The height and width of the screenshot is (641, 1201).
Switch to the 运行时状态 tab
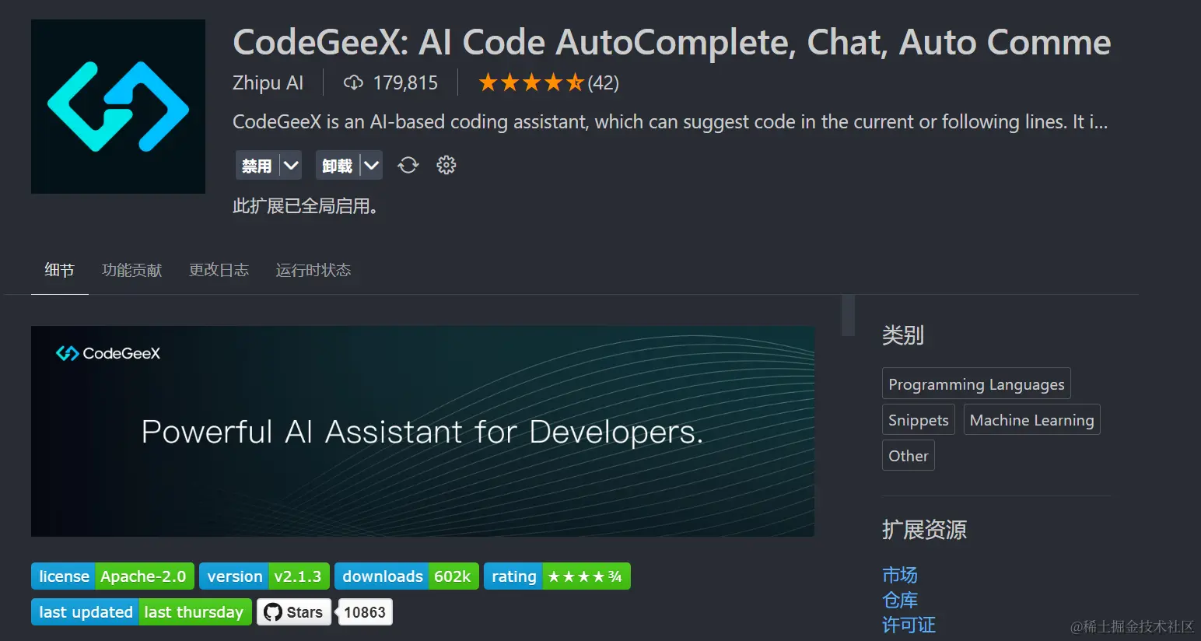313,270
